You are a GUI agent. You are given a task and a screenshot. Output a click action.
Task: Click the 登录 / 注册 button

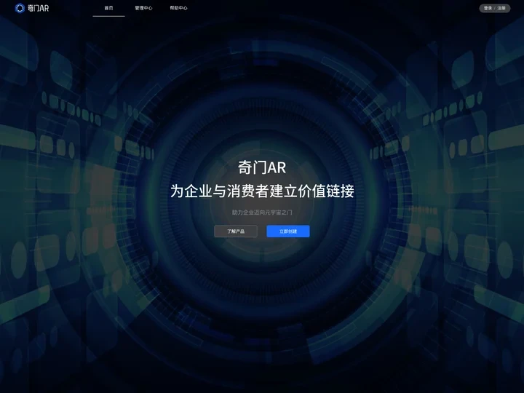[x=495, y=8]
